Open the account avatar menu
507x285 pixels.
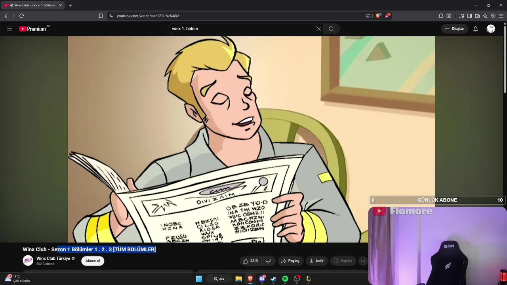pos(491,28)
